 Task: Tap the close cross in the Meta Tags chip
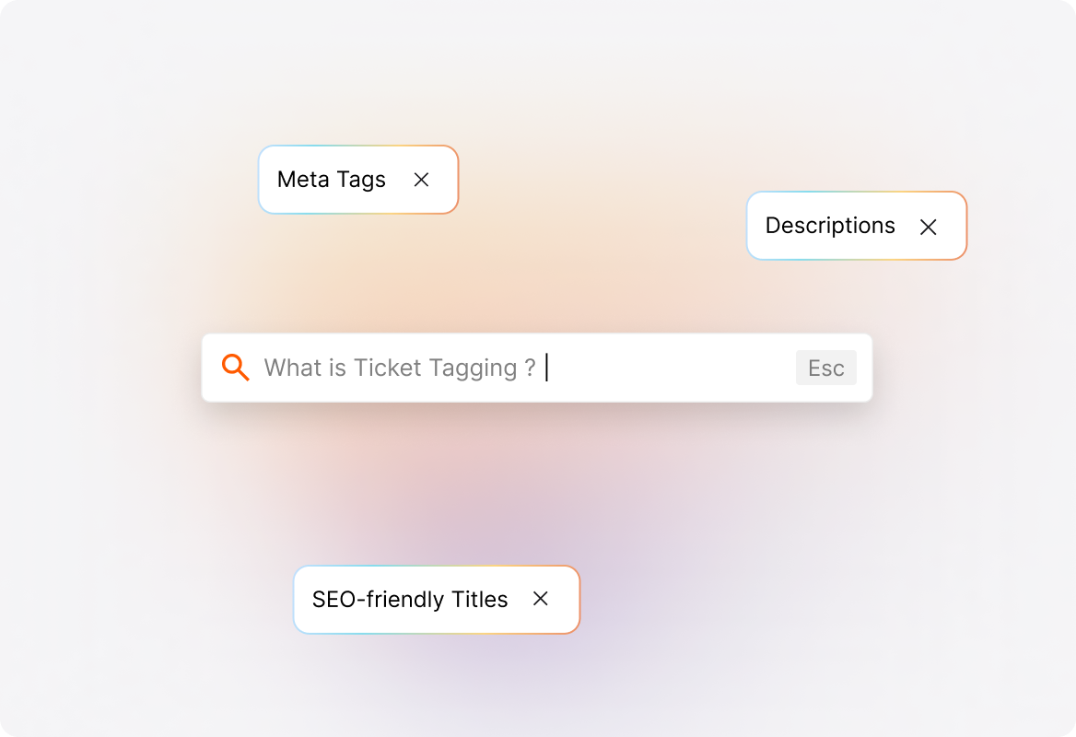tap(422, 180)
